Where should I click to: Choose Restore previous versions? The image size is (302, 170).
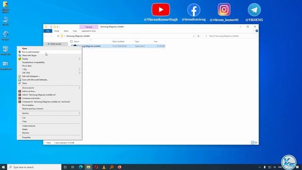[33, 109]
